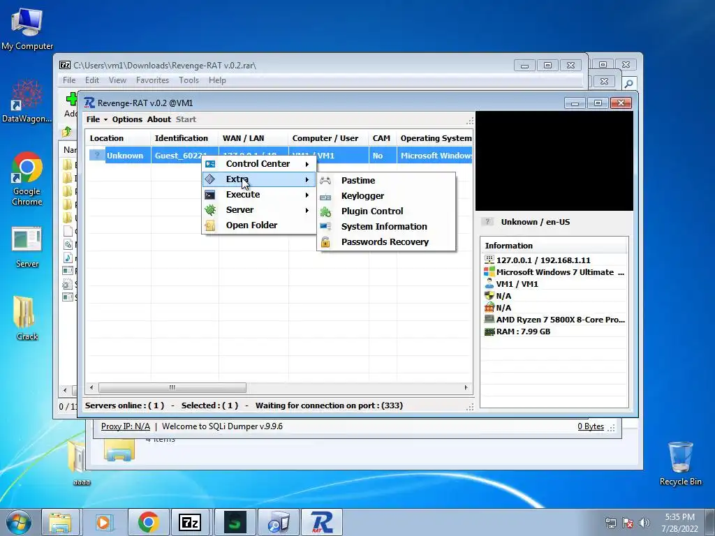Screen dimensions: 715x536
Task: Expand the Execute submenu arrow
Action: coord(307,195)
